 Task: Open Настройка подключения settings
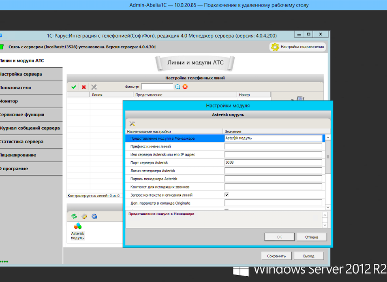(298, 47)
